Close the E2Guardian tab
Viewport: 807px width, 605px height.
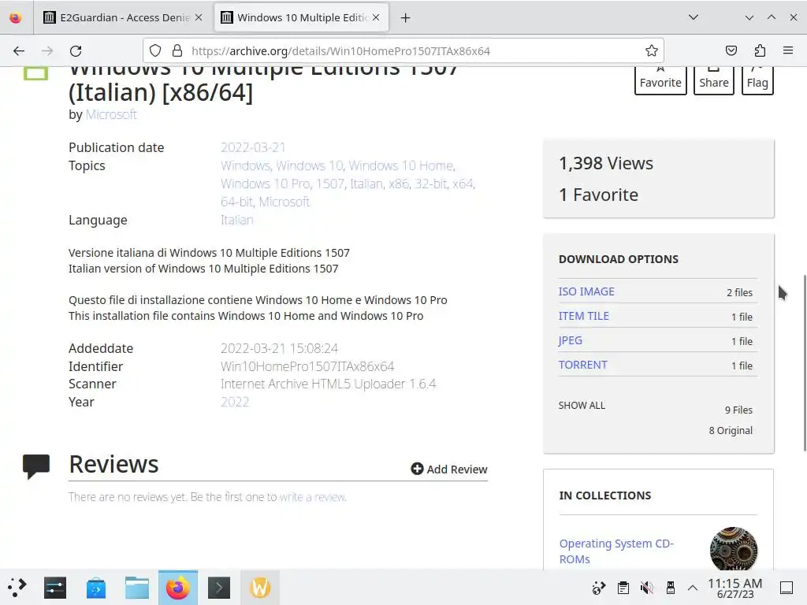tap(199, 17)
